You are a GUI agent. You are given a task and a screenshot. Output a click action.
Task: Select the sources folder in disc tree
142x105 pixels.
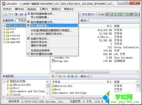[15, 35]
